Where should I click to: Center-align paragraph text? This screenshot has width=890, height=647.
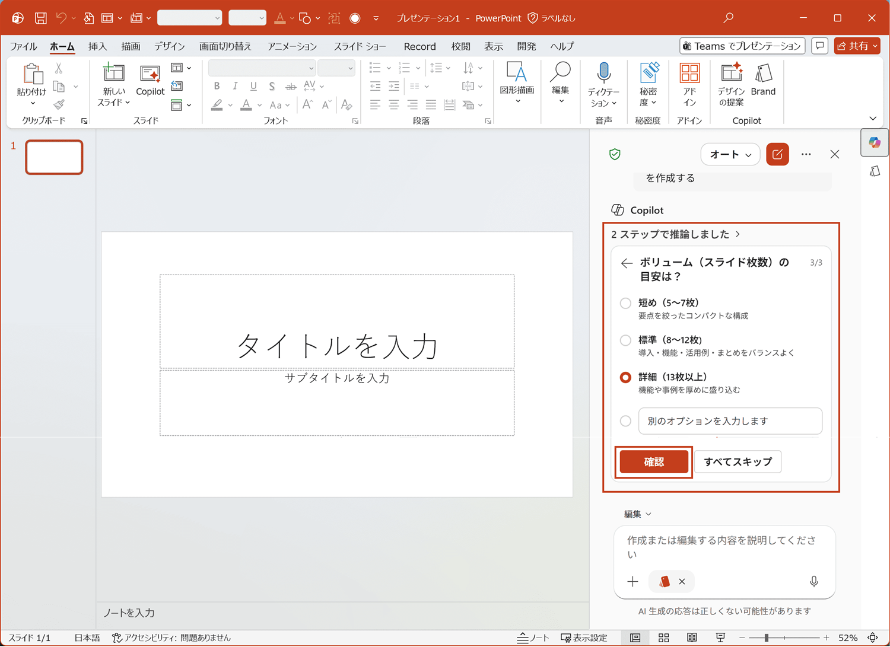[394, 105]
